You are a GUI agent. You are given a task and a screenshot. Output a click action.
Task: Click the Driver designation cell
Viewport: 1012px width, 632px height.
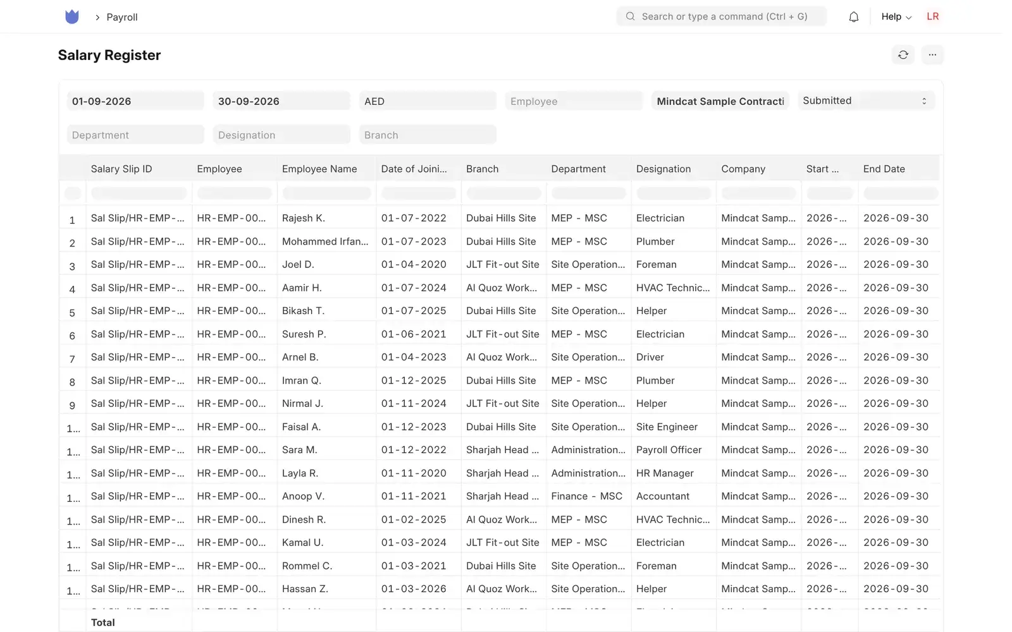(x=674, y=357)
